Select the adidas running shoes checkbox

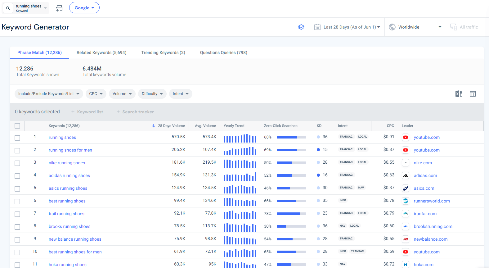[17, 176]
